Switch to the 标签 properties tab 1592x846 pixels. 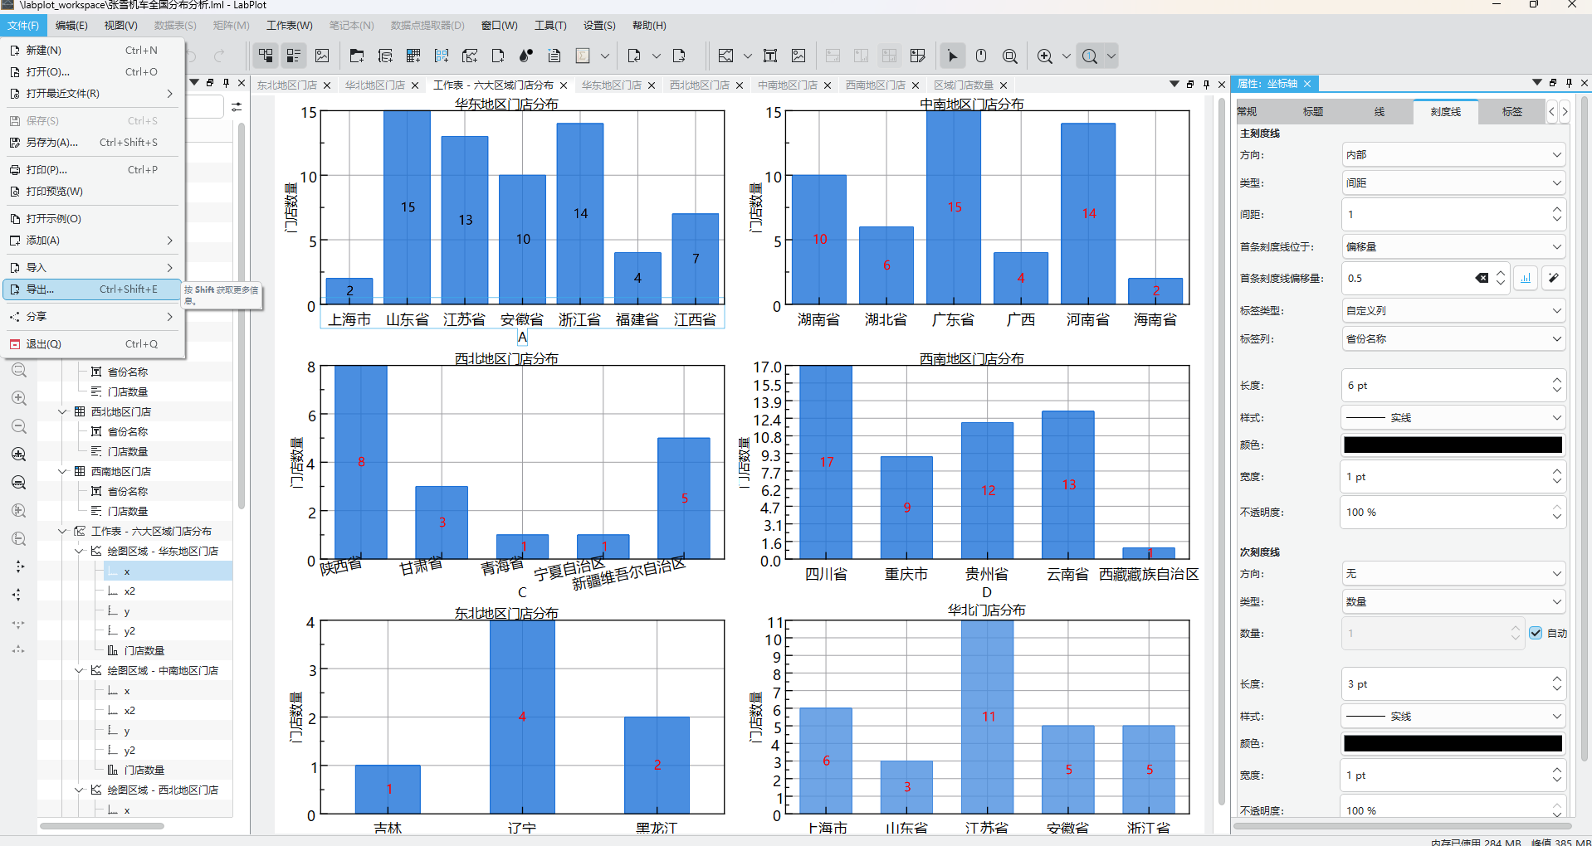point(1512,111)
